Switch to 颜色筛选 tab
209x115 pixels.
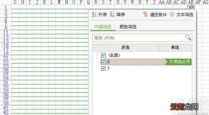[128, 27]
